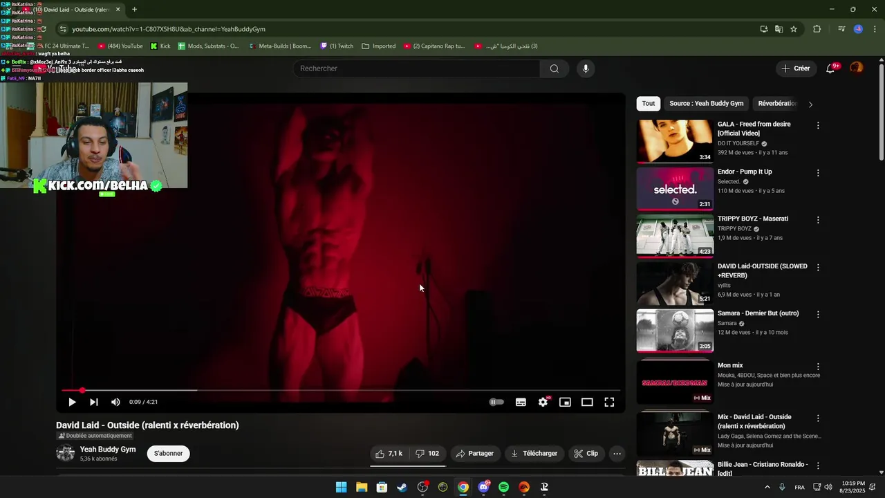Image resolution: width=885 pixels, height=498 pixels.
Task: Select the Tout filter chip
Action: pyautogui.click(x=648, y=104)
